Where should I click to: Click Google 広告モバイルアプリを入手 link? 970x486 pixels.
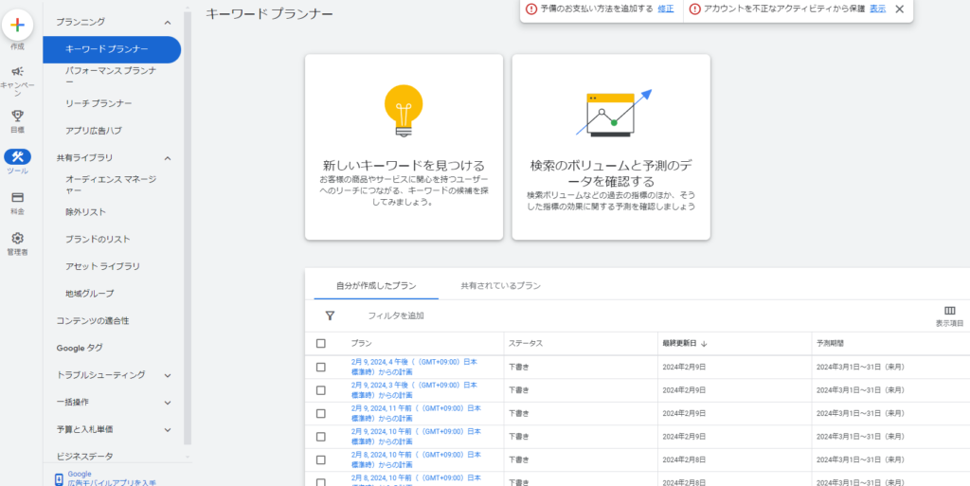coord(112,478)
